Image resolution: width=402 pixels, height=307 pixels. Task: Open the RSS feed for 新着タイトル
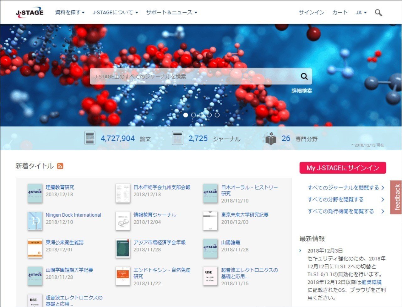(60, 166)
